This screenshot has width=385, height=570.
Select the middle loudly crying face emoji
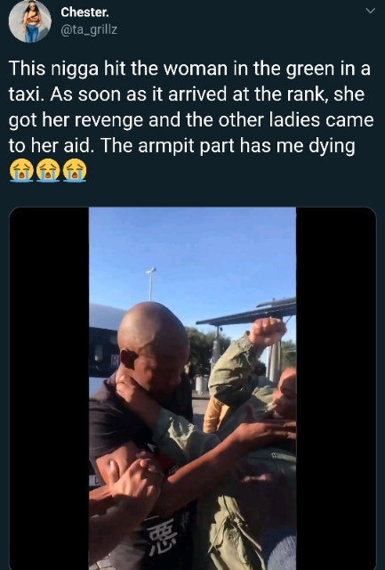pos(48,170)
